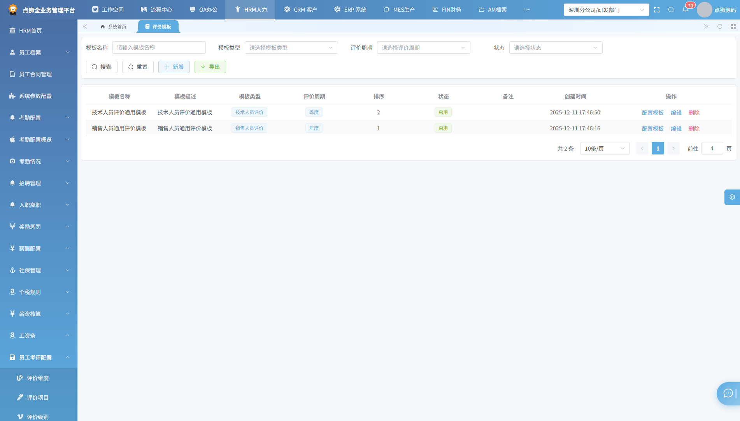This screenshot has width=740, height=421.
Task: Open the 评价周期 dropdown
Action: (424, 47)
